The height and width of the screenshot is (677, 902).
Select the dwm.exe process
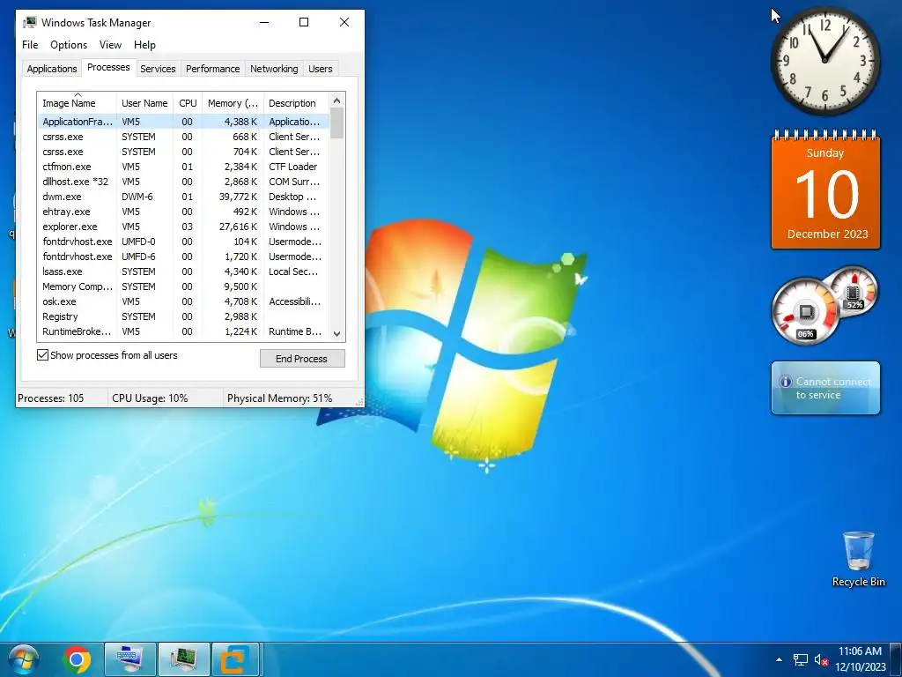coord(183,197)
